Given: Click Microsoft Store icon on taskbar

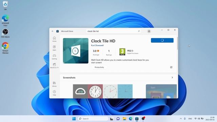Looking at the screenshot, I should 137,119.
